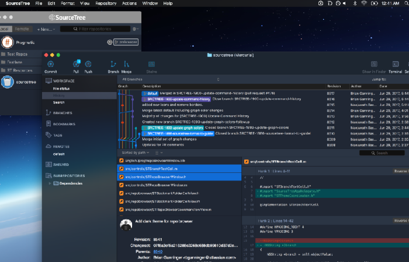This screenshot has height=262, width=409.
Task: Click the Search field above the diff
Action: (x=382, y=153)
